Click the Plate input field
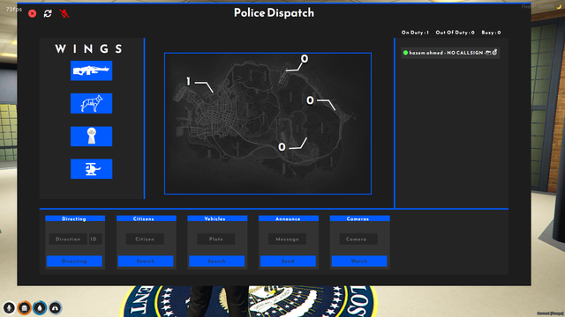 pyautogui.click(x=215, y=239)
